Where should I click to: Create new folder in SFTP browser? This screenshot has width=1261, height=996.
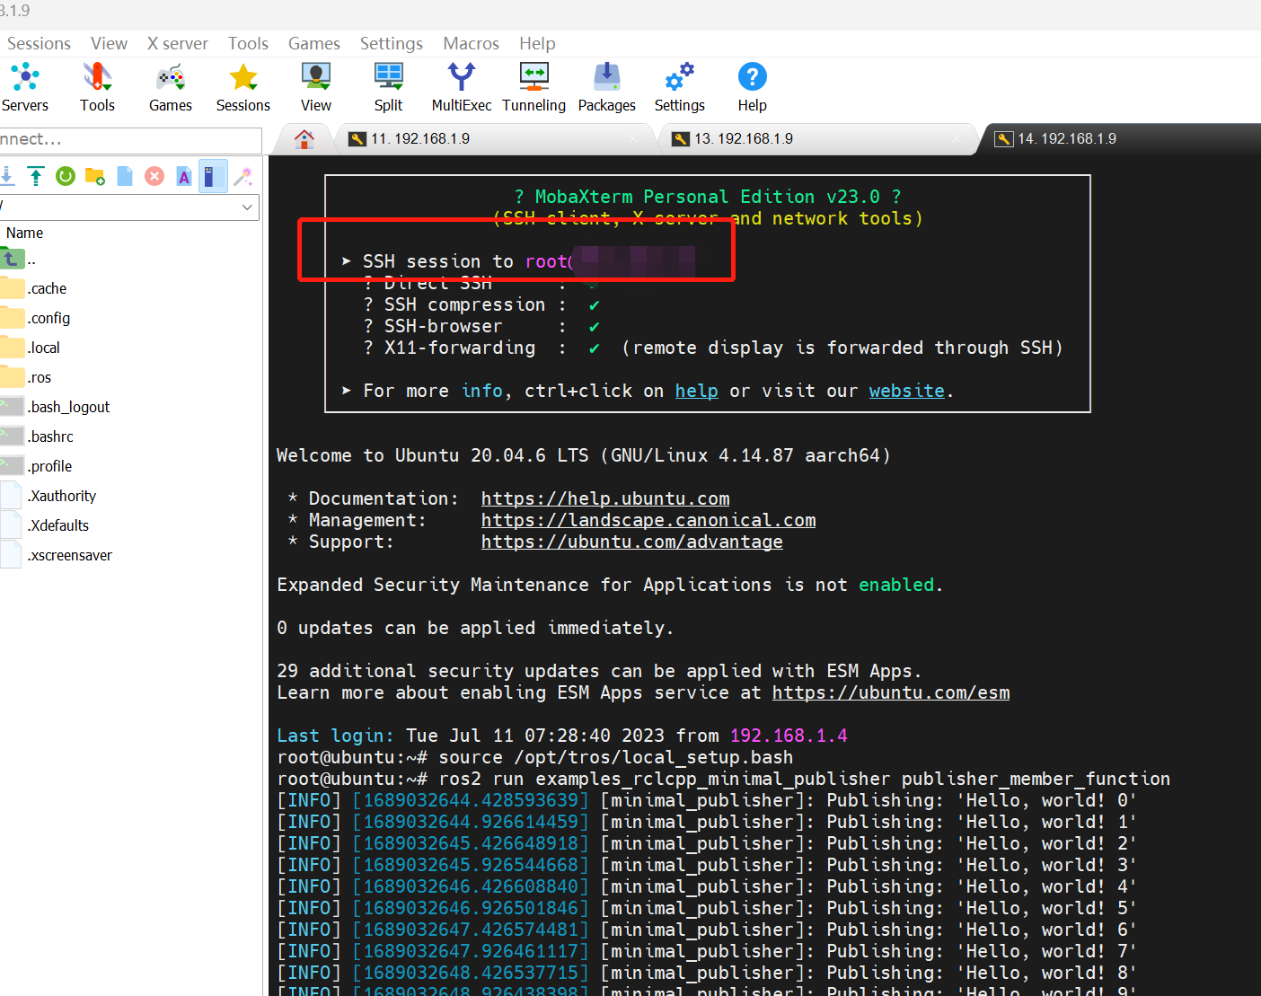(95, 176)
